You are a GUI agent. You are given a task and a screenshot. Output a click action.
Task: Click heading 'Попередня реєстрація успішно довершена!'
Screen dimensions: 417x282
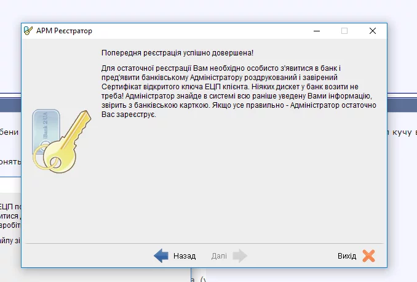tap(177, 53)
